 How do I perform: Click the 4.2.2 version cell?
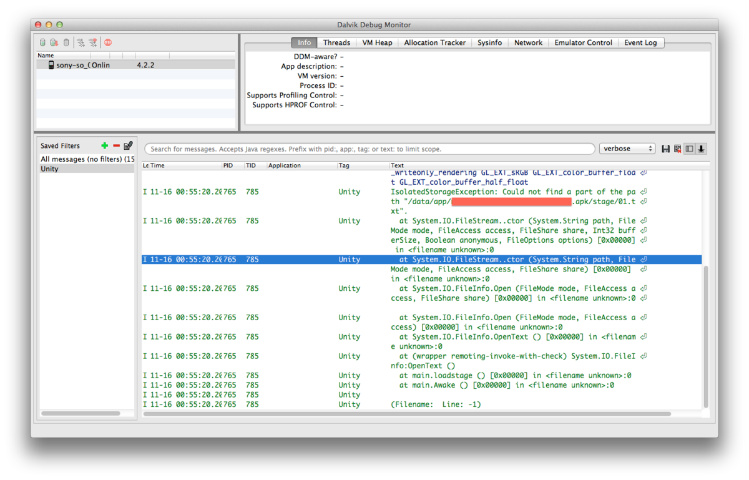click(x=145, y=65)
